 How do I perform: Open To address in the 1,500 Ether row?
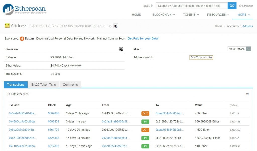170,130
